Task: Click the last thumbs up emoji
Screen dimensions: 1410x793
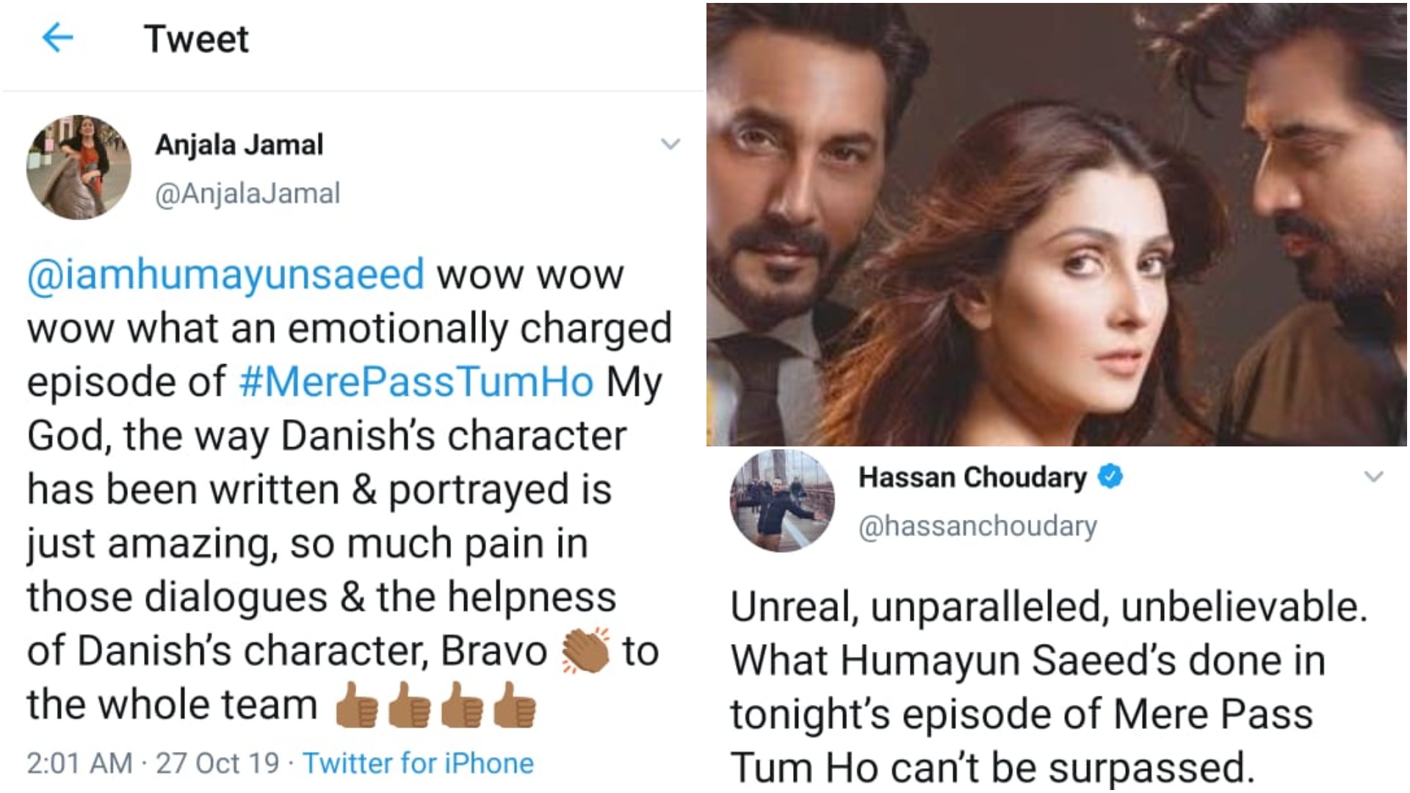Action: [x=515, y=705]
